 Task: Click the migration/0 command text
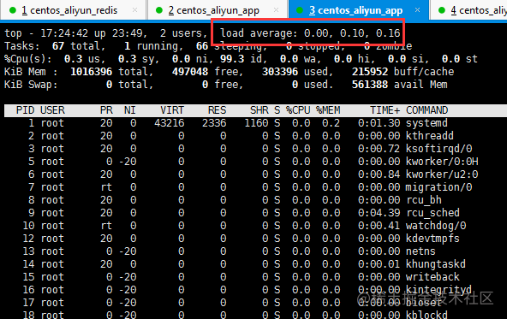[438, 187]
